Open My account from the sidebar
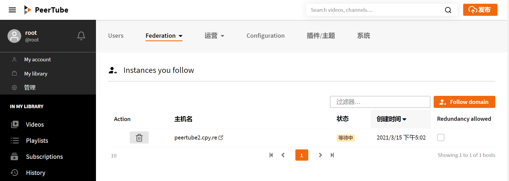 [x=38, y=59]
